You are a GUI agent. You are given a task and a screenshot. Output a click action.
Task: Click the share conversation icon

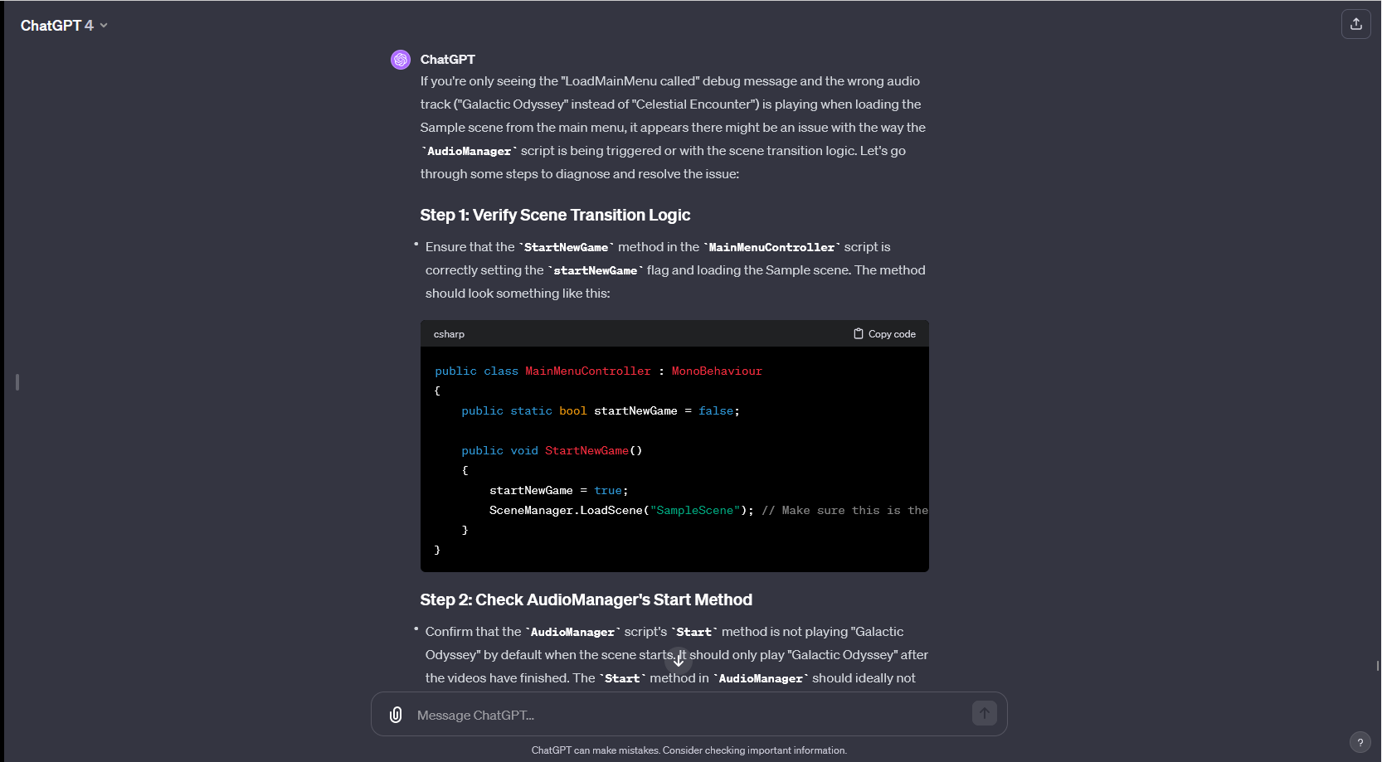coord(1355,24)
